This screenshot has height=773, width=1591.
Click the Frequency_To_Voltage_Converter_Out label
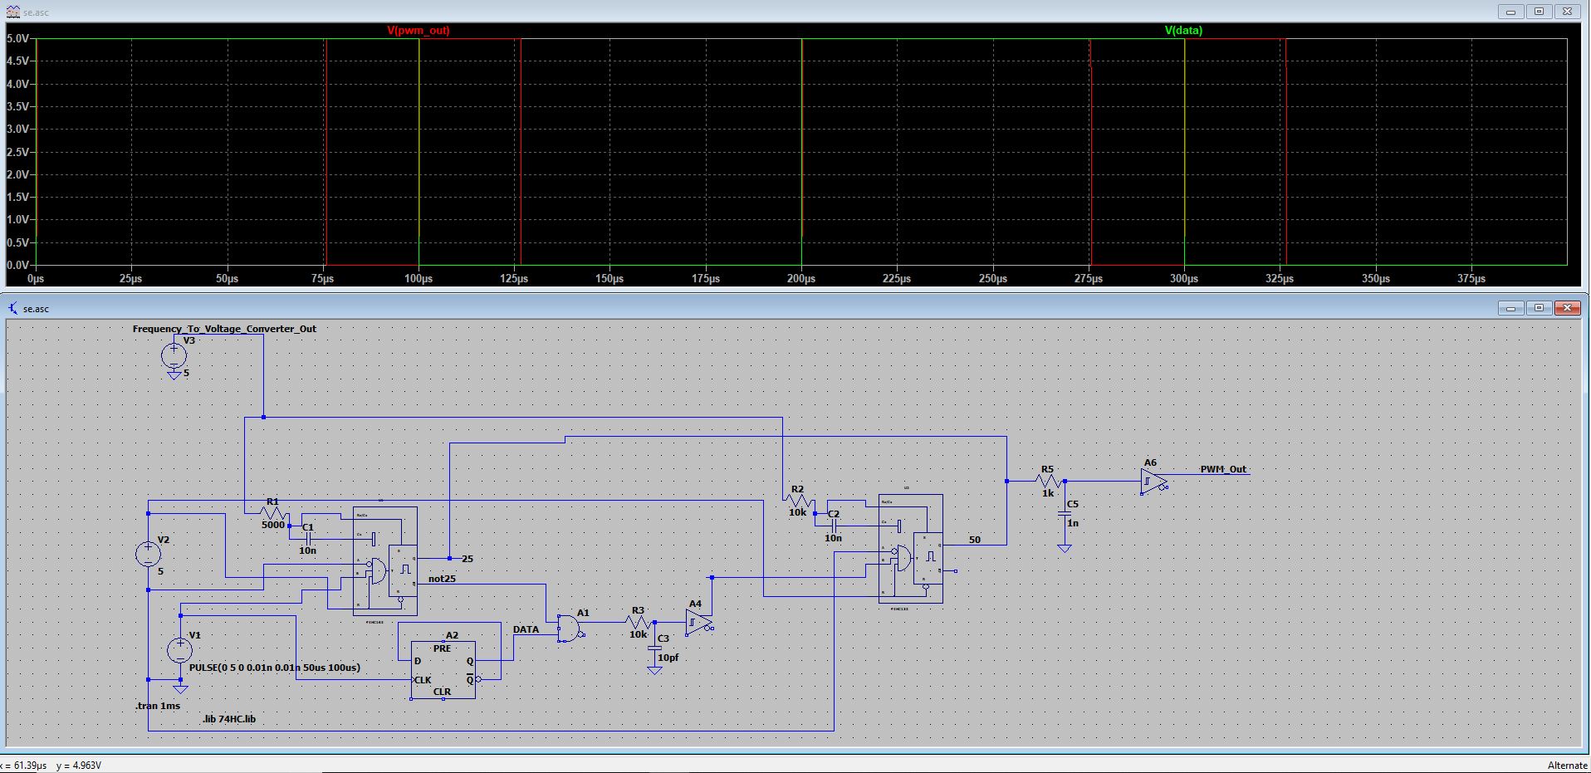pos(224,329)
